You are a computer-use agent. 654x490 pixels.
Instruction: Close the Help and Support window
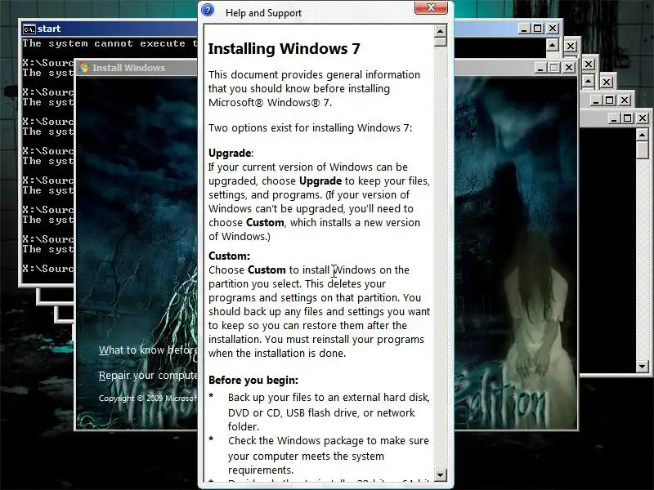431,7
